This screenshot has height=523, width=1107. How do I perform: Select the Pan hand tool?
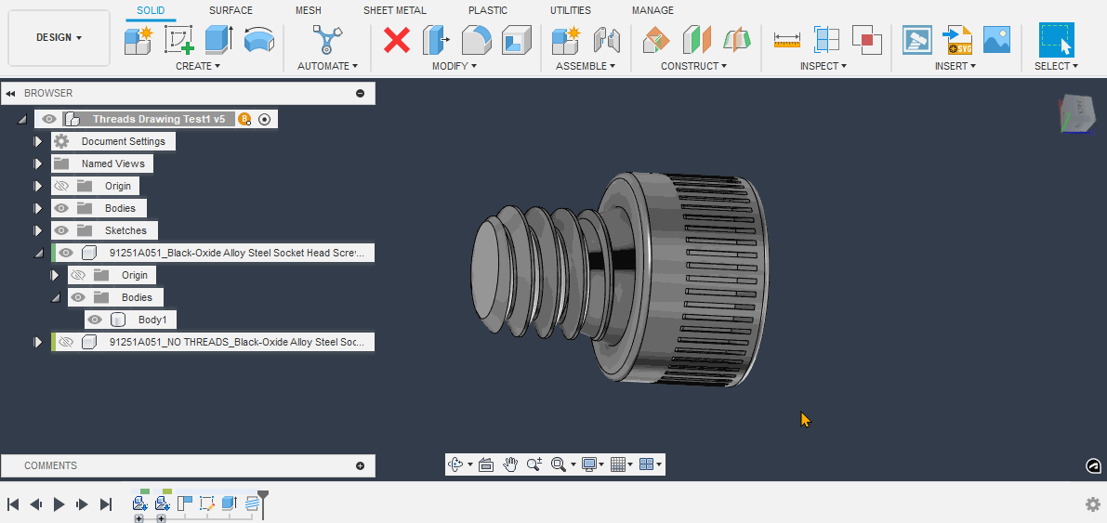coord(510,464)
